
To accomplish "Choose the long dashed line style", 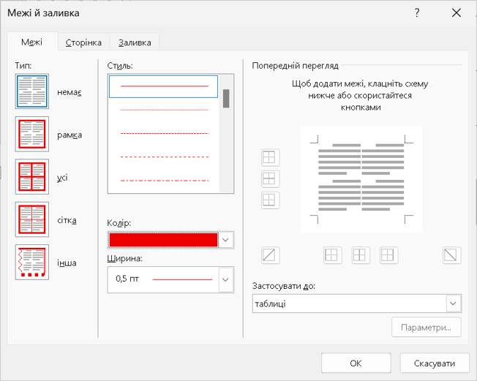I will 164,157.
